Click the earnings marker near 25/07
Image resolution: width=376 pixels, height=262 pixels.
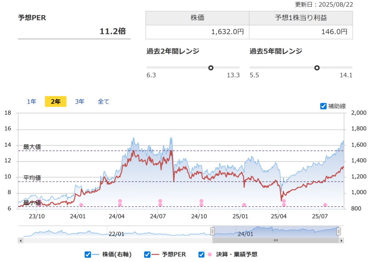tap(325, 205)
